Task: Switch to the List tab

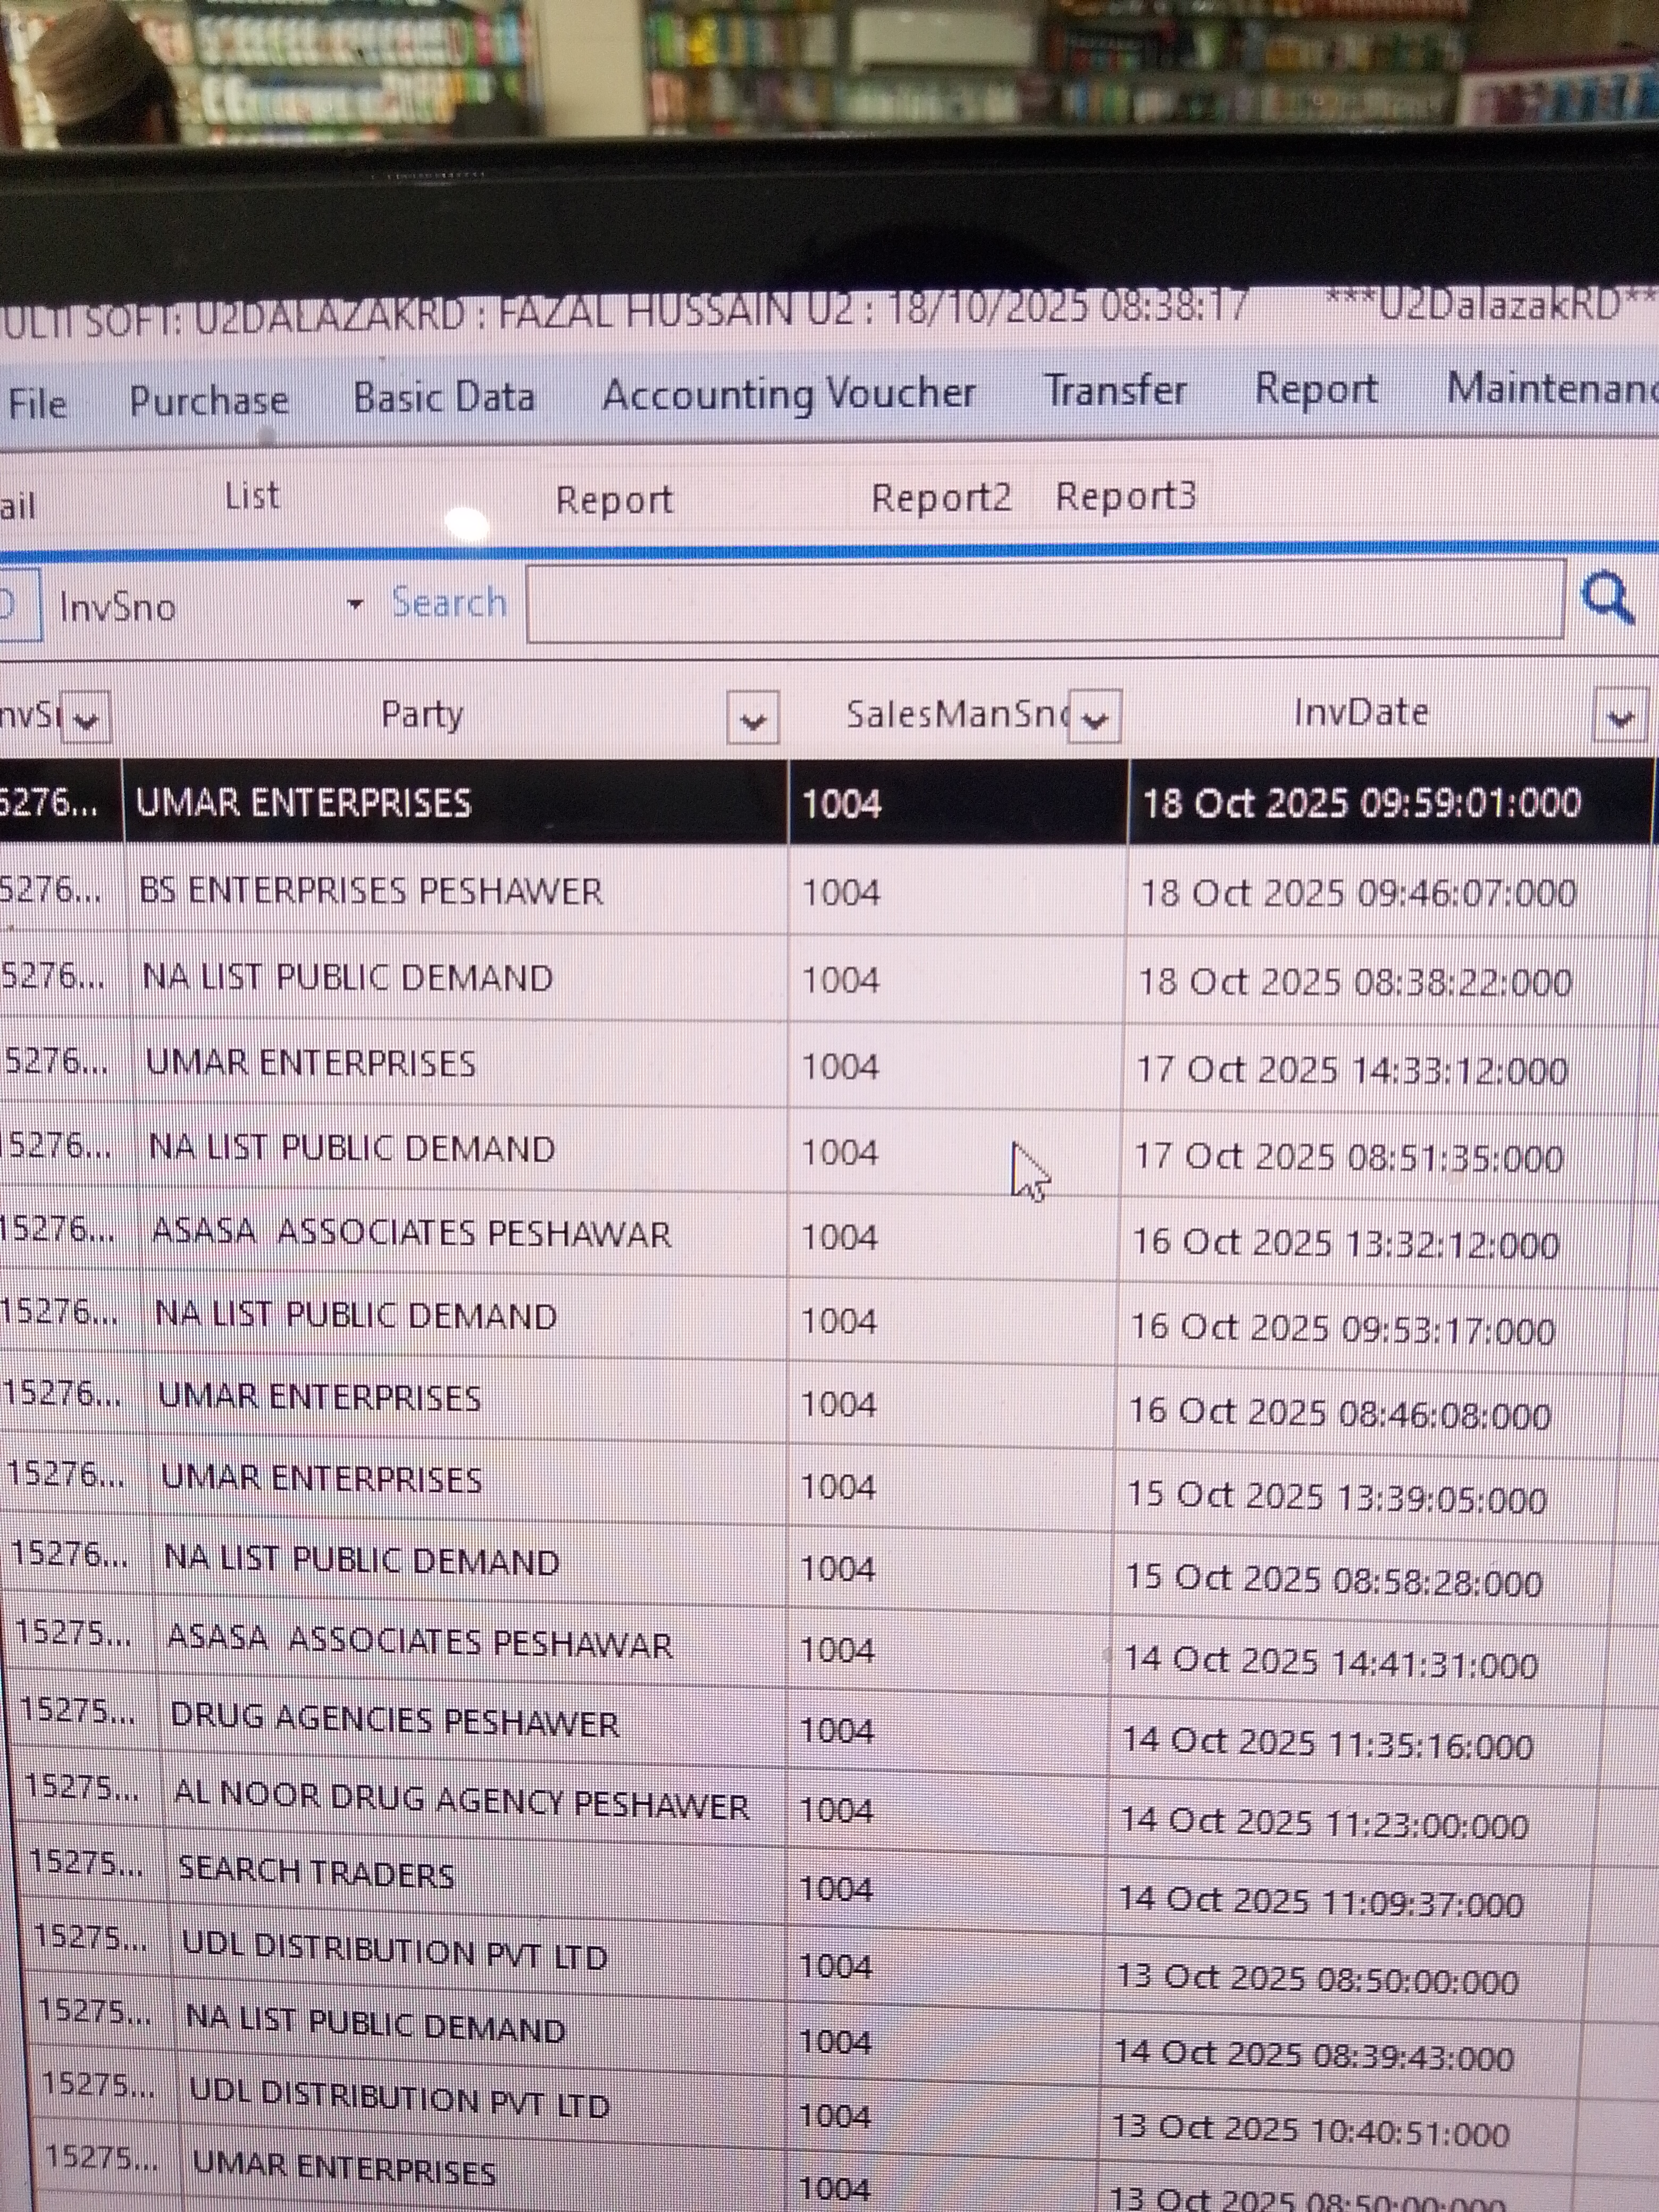Action: click(251, 496)
